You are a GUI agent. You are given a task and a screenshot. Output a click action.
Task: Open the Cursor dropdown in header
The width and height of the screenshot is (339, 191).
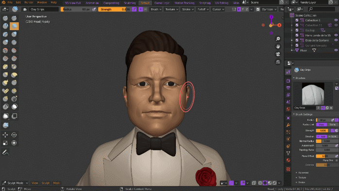click(218, 9)
